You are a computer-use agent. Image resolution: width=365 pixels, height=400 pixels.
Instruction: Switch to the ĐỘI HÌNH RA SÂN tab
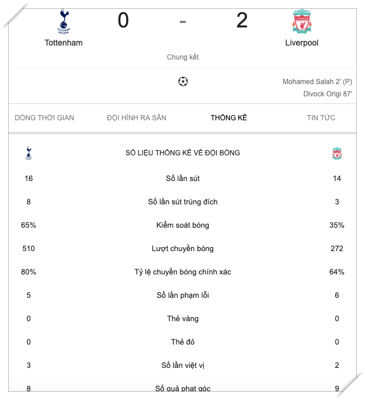(137, 118)
